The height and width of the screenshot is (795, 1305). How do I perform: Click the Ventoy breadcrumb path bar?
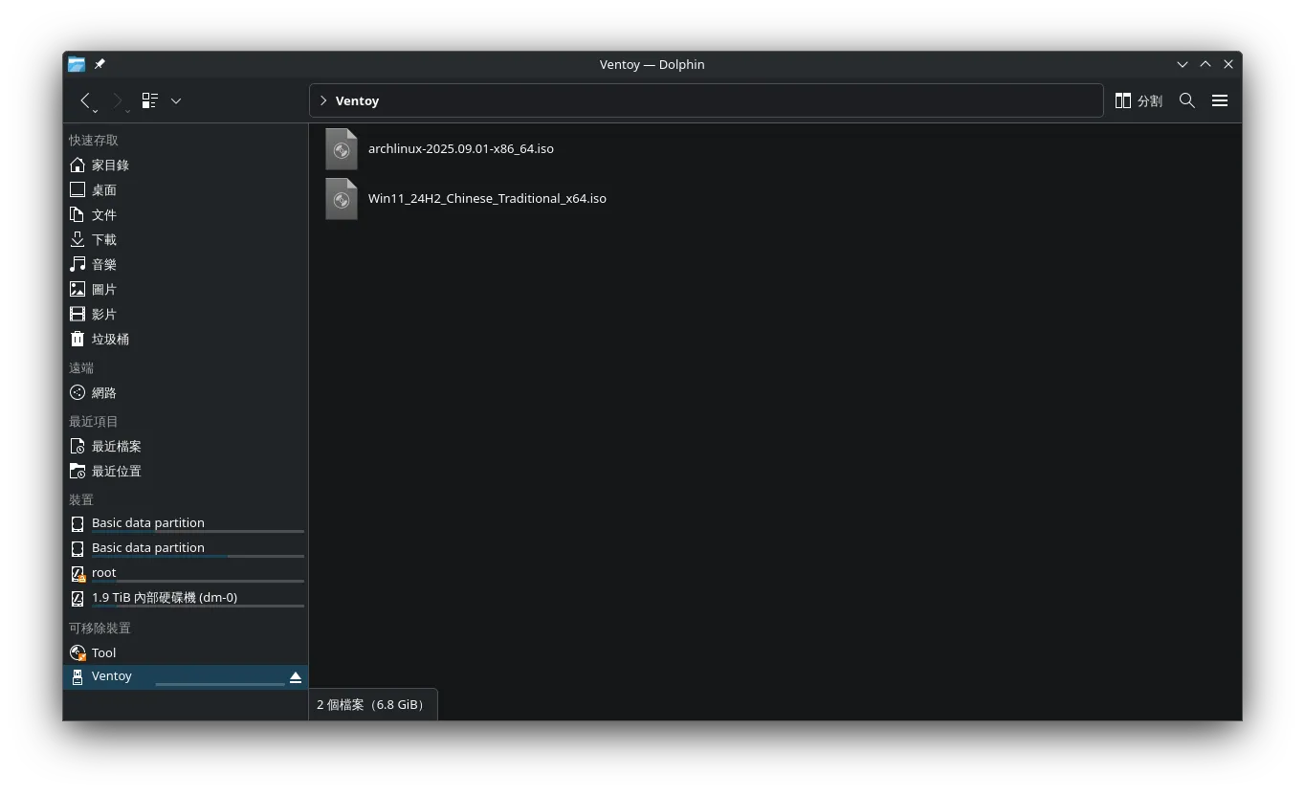pyautogui.click(x=706, y=100)
